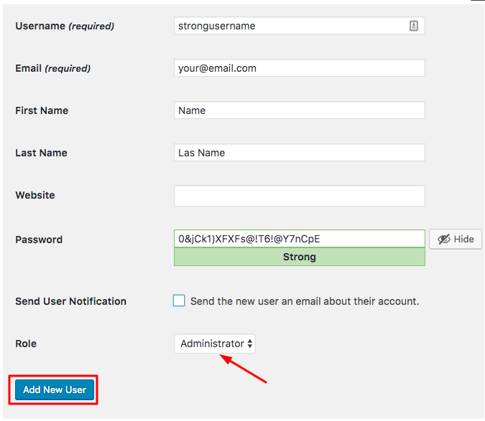Viewport: 485px width, 421px height.
Task: Focus the empty Website input
Action: coord(299,196)
